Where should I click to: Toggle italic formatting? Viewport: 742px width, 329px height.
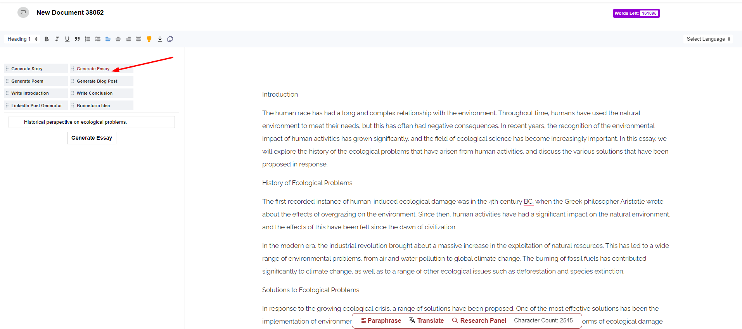click(x=57, y=39)
